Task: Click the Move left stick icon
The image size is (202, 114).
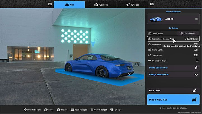Action: tap(46, 110)
